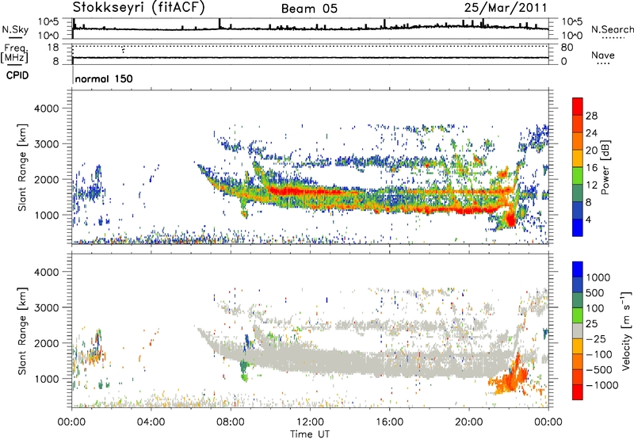Click the 'Time UT' axis title
Viewport: 634px width, 439px height.
(x=310, y=434)
